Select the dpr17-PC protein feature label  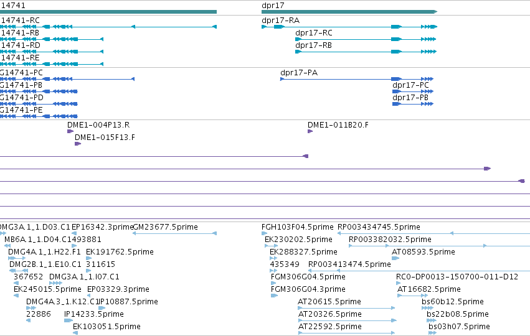point(410,85)
